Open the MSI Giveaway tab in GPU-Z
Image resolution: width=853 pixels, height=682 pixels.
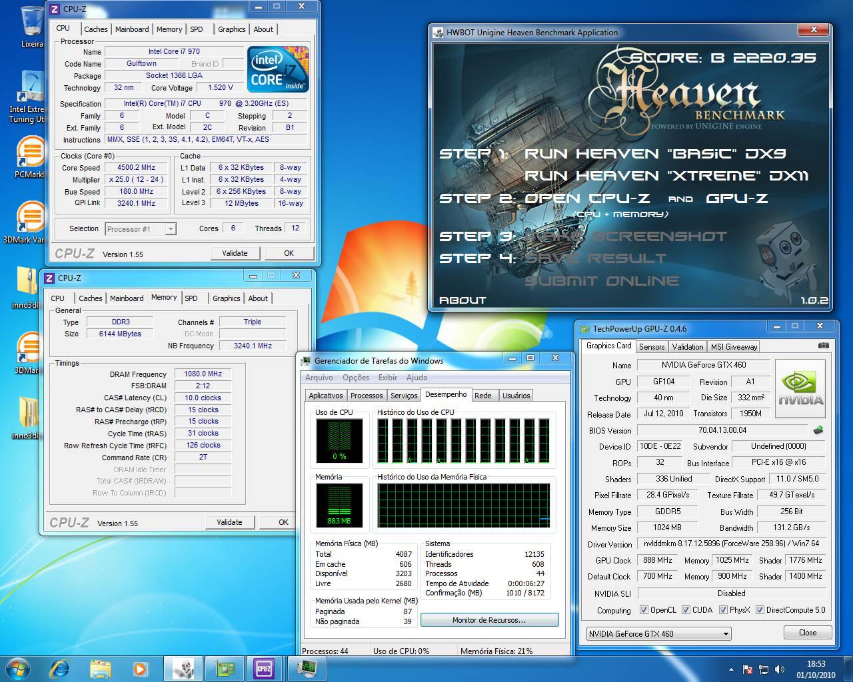point(733,346)
